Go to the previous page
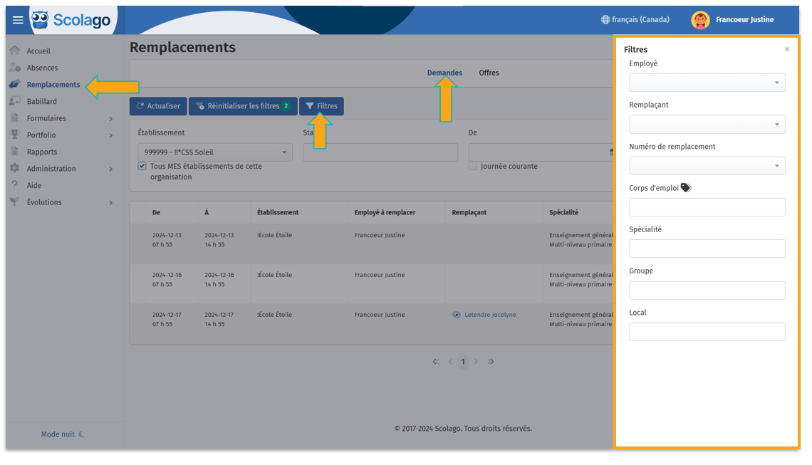 click(450, 362)
